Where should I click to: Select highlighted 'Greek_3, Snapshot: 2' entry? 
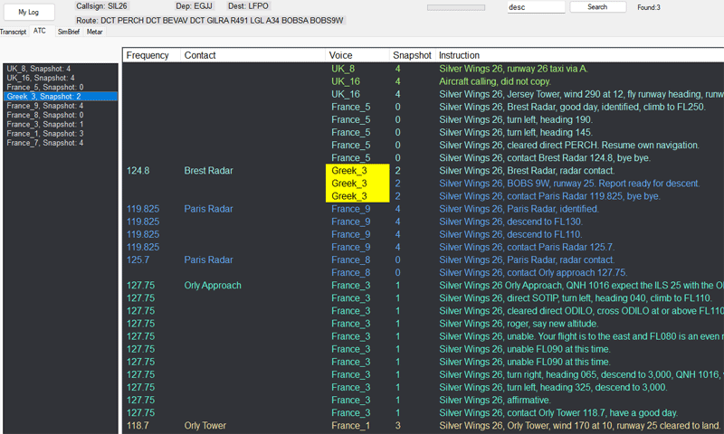point(45,97)
